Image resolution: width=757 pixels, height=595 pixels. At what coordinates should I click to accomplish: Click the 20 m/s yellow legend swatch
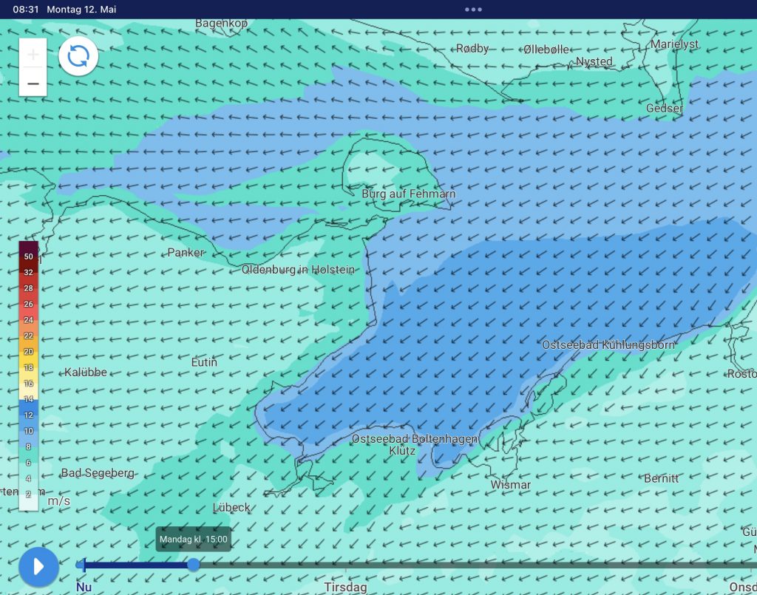coord(29,351)
